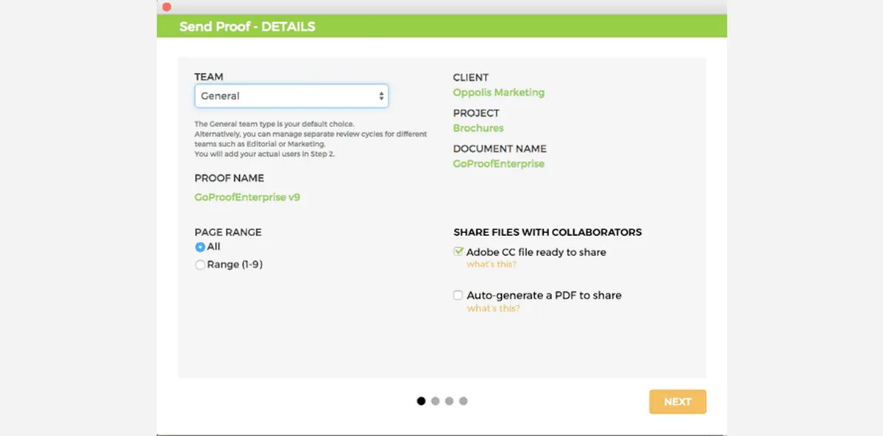Jump to the second step dot

pos(435,401)
